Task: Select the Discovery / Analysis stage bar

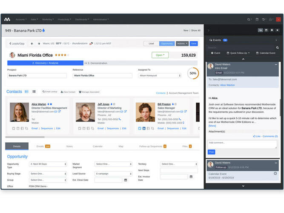Action: [45, 63]
